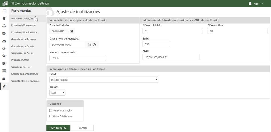Select the @ symbol sidebar icon
271x132 pixels.
tap(4, 49)
